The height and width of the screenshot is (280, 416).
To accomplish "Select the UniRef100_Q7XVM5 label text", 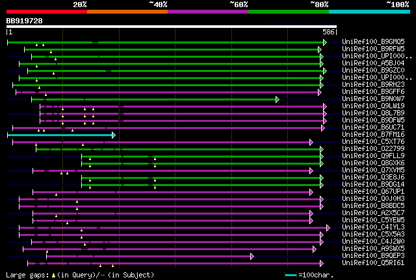I will [x=373, y=170].
